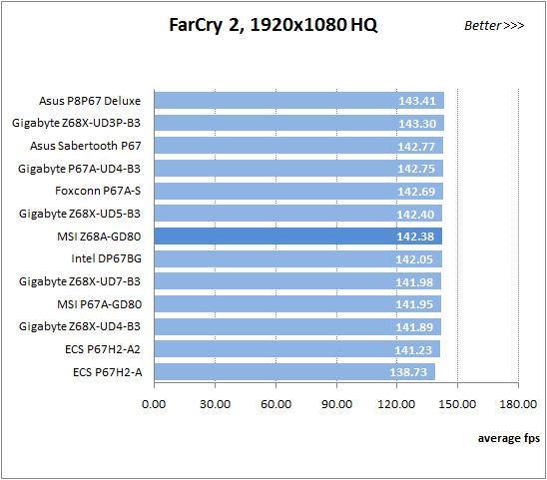Click the 'Gigabyte Z68X-UD3P-B3' label
Image resolution: width=547 pixels, height=480 pixels.
tap(76, 123)
